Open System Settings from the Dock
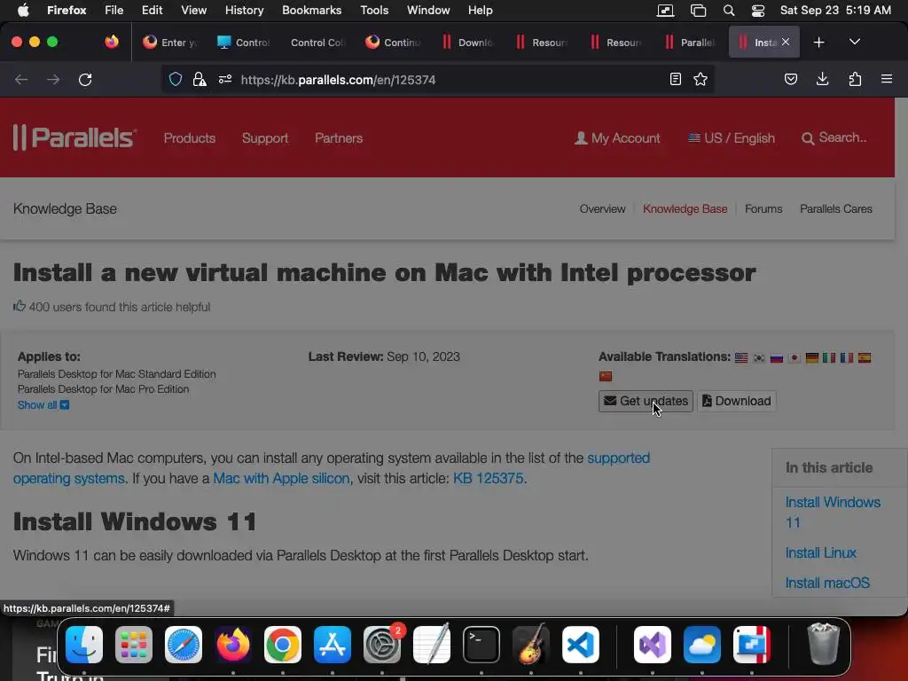 coord(382,644)
